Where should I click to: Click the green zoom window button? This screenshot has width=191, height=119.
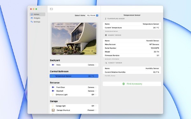coord(36,9)
